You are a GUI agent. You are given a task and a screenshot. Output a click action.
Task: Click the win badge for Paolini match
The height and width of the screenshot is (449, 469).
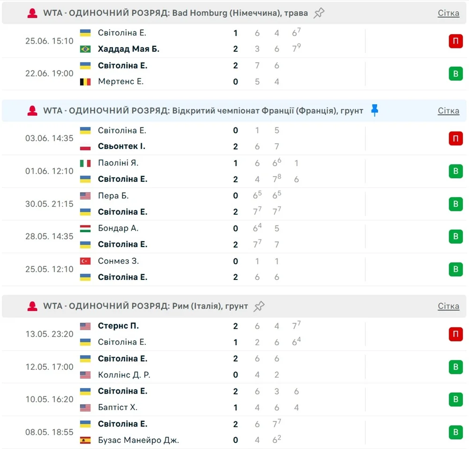click(455, 171)
